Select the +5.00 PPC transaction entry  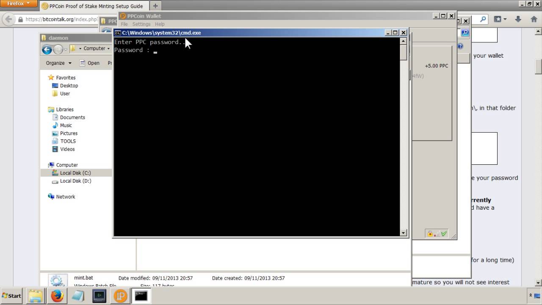[436, 66]
